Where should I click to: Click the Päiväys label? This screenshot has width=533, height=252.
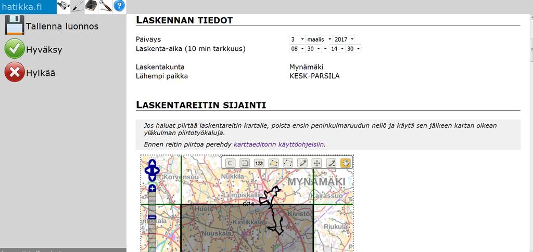[148, 39]
